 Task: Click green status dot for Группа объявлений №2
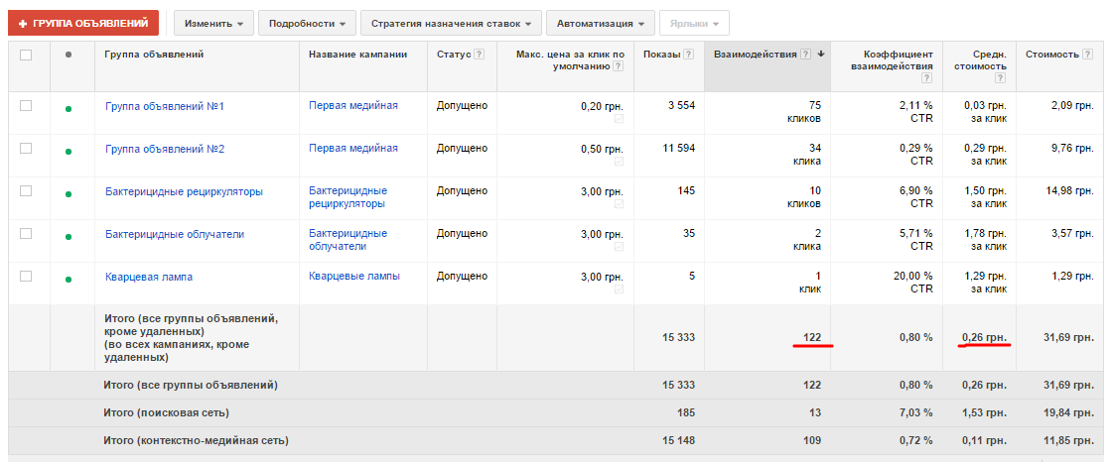tap(69, 152)
